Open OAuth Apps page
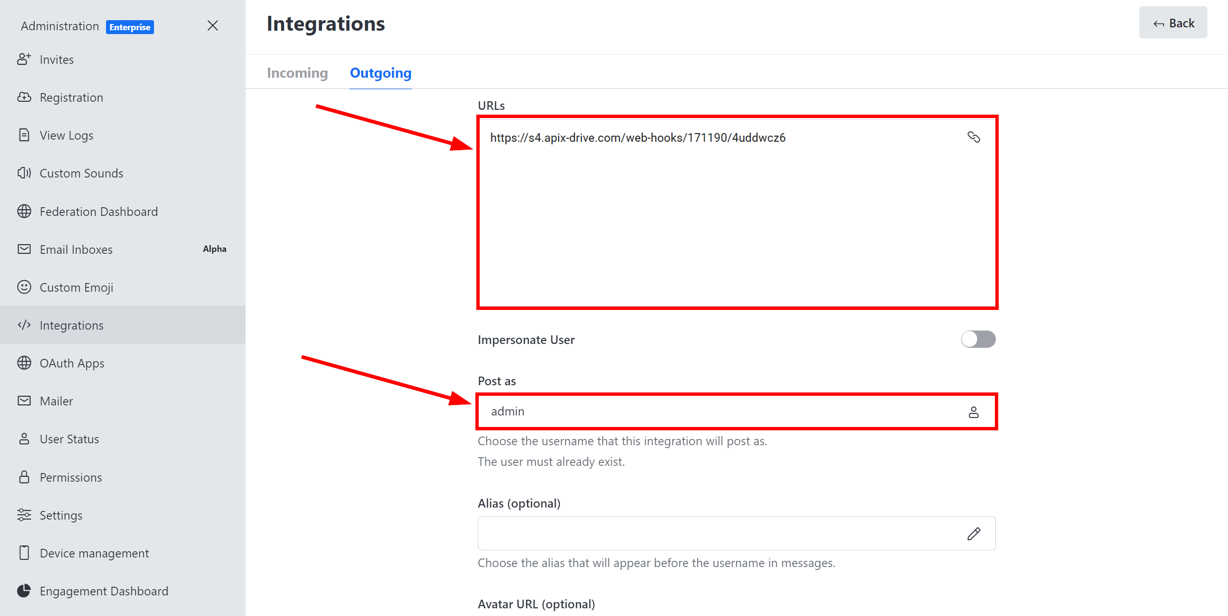This screenshot has width=1228, height=616. coord(123,363)
